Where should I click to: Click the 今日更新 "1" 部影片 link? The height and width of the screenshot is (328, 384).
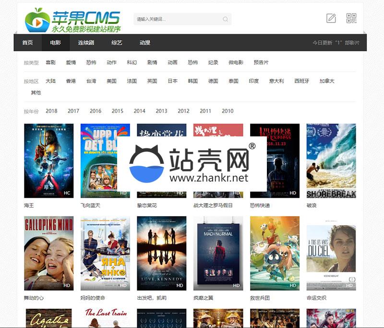336,43
